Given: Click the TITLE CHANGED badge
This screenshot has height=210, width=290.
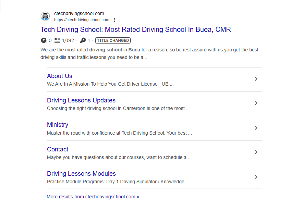Looking at the screenshot, I should (x=113, y=40).
